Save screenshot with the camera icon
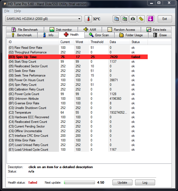The width and height of the screenshot is (178, 191). click(x=133, y=19)
